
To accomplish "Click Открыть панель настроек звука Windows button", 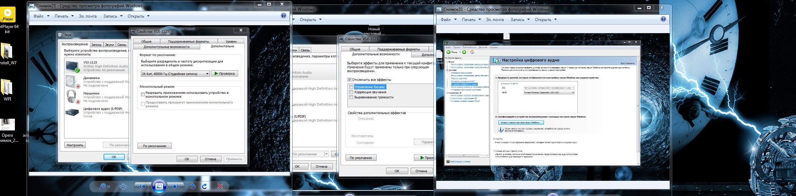I will (521, 122).
